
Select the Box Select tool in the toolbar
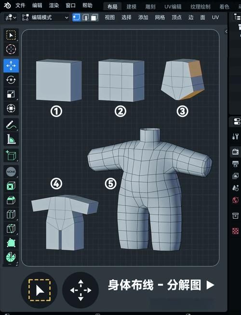[11, 35]
